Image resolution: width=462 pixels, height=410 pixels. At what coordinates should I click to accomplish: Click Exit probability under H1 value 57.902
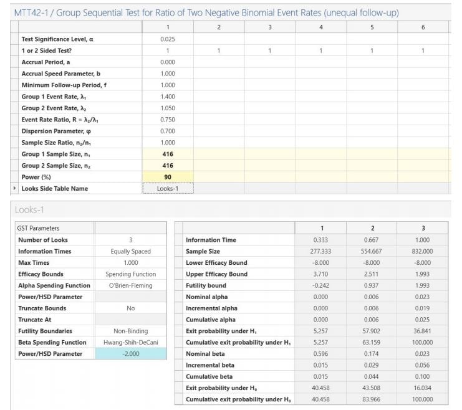coord(371,331)
